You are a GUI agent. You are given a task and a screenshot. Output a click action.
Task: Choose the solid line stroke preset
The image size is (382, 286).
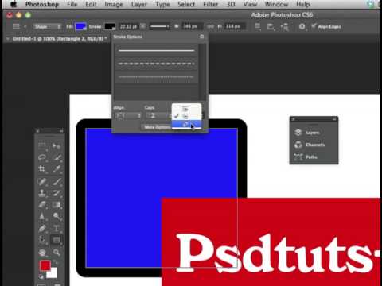tap(156, 50)
